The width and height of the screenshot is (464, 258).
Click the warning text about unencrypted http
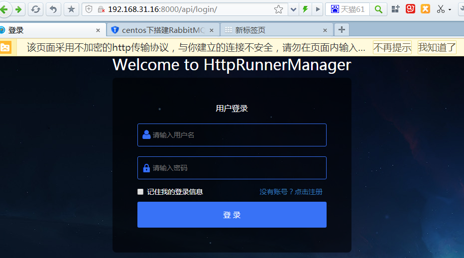tap(196, 47)
